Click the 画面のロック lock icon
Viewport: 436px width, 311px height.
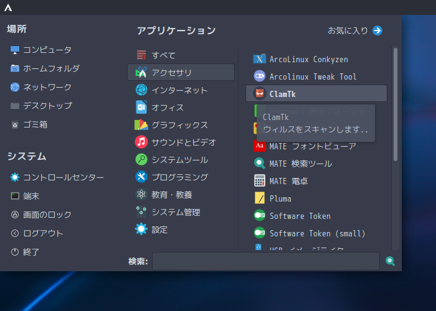coord(15,215)
